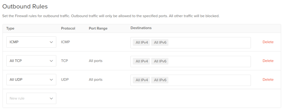Viewport: 285px width, 112px height.
Task: Select the All IPv6 tag in TCP row
Action: (160, 61)
